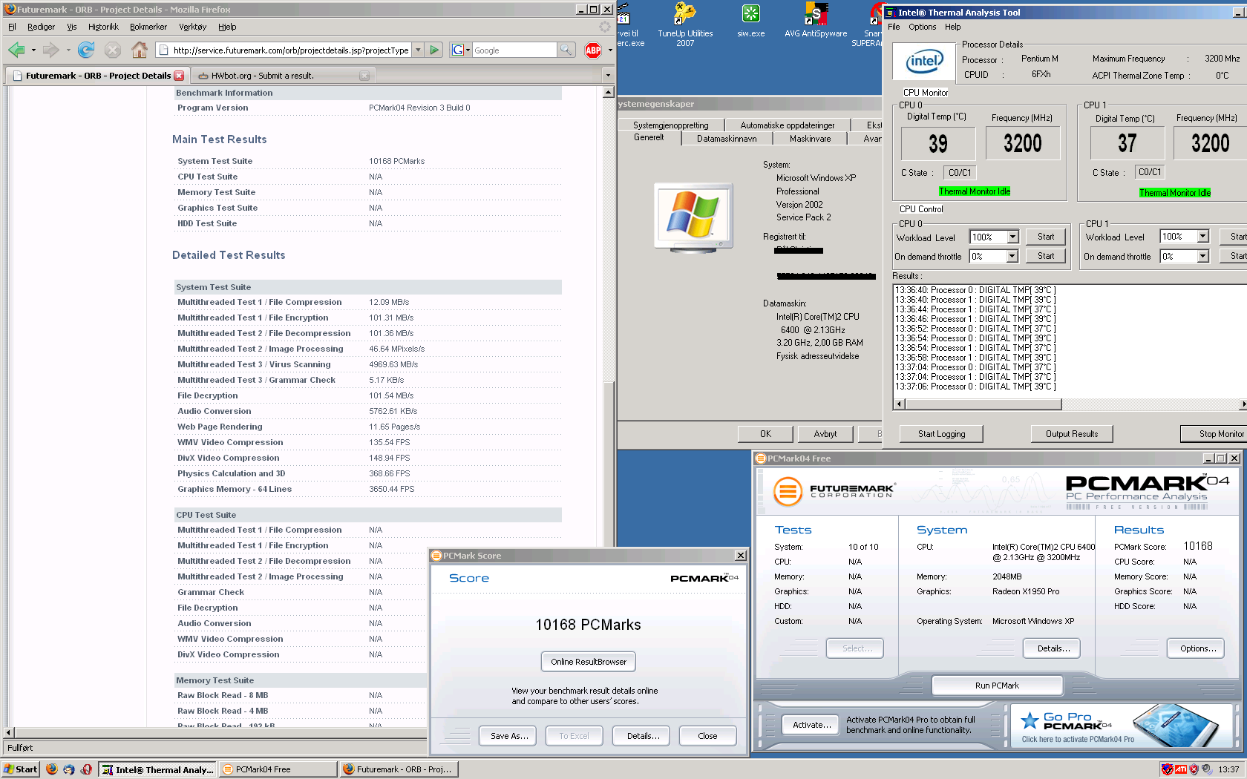Click the ATI tray icon
This screenshot has height=779, width=1247.
pyautogui.click(x=1181, y=769)
